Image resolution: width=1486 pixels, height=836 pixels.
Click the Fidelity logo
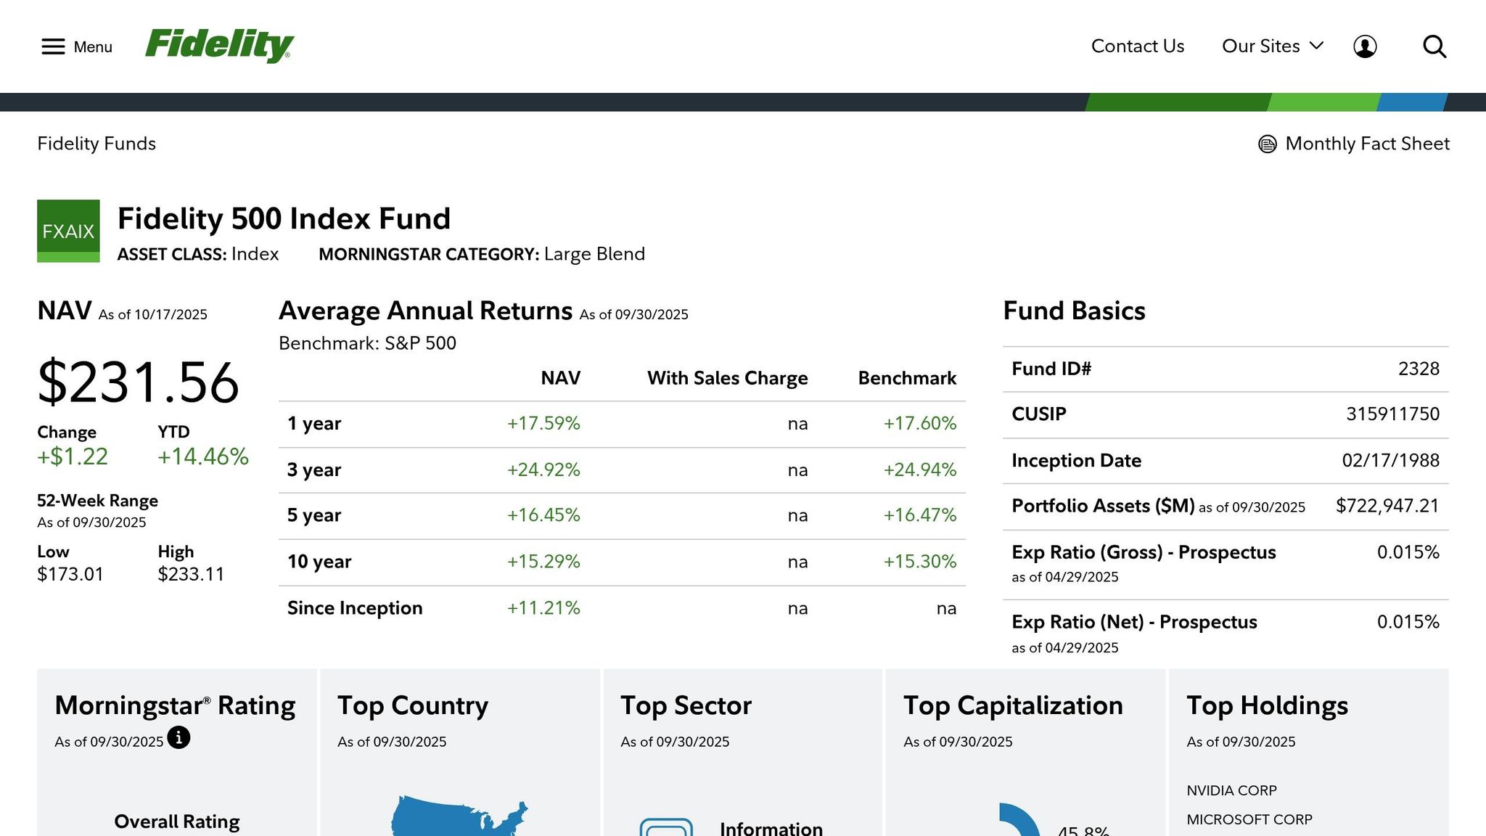(x=219, y=45)
